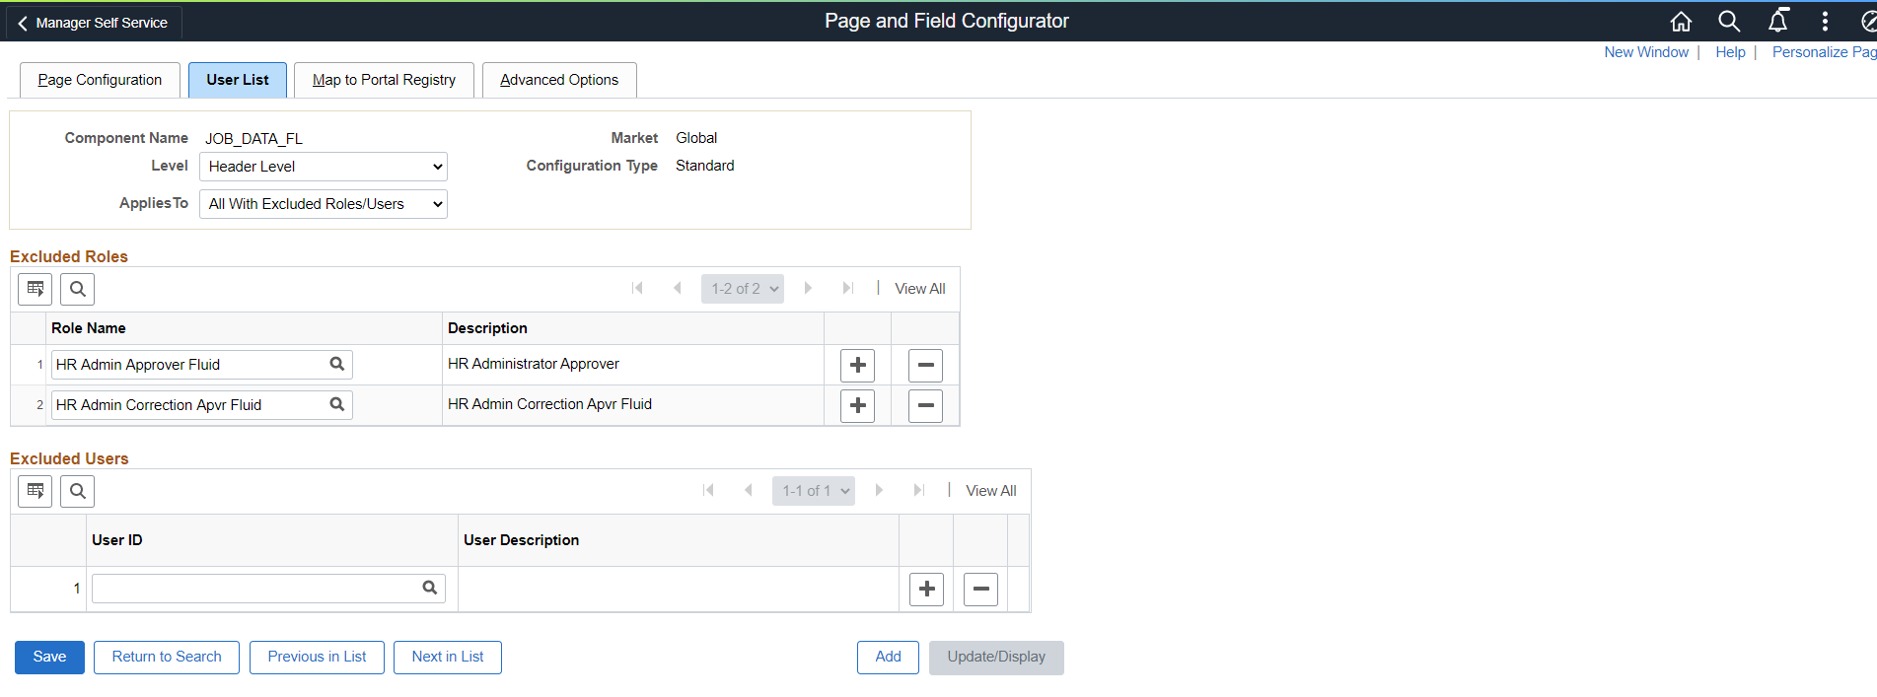The image size is (1877, 697).
Task: Open the Home icon in header
Action: [1681, 21]
